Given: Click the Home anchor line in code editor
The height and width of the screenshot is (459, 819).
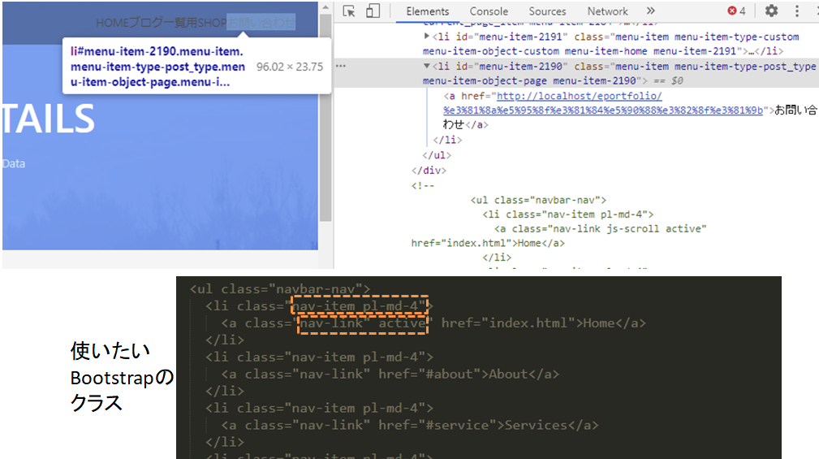Looking at the screenshot, I should click(x=433, y=323).
